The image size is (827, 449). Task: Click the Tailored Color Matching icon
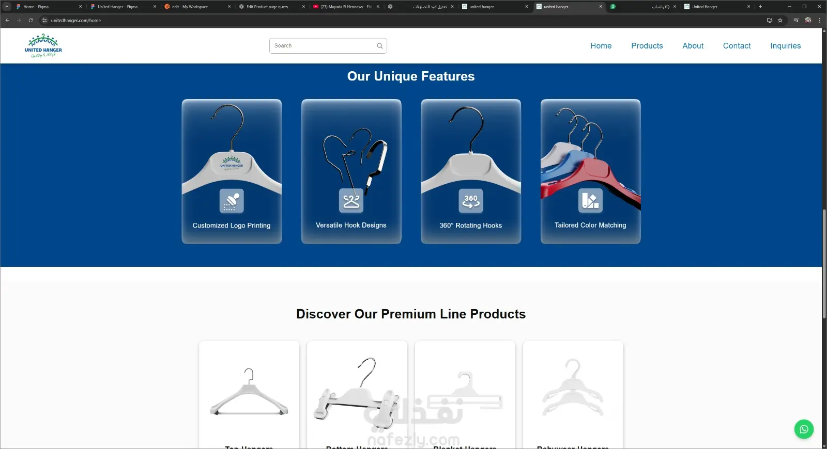[590, 201]
